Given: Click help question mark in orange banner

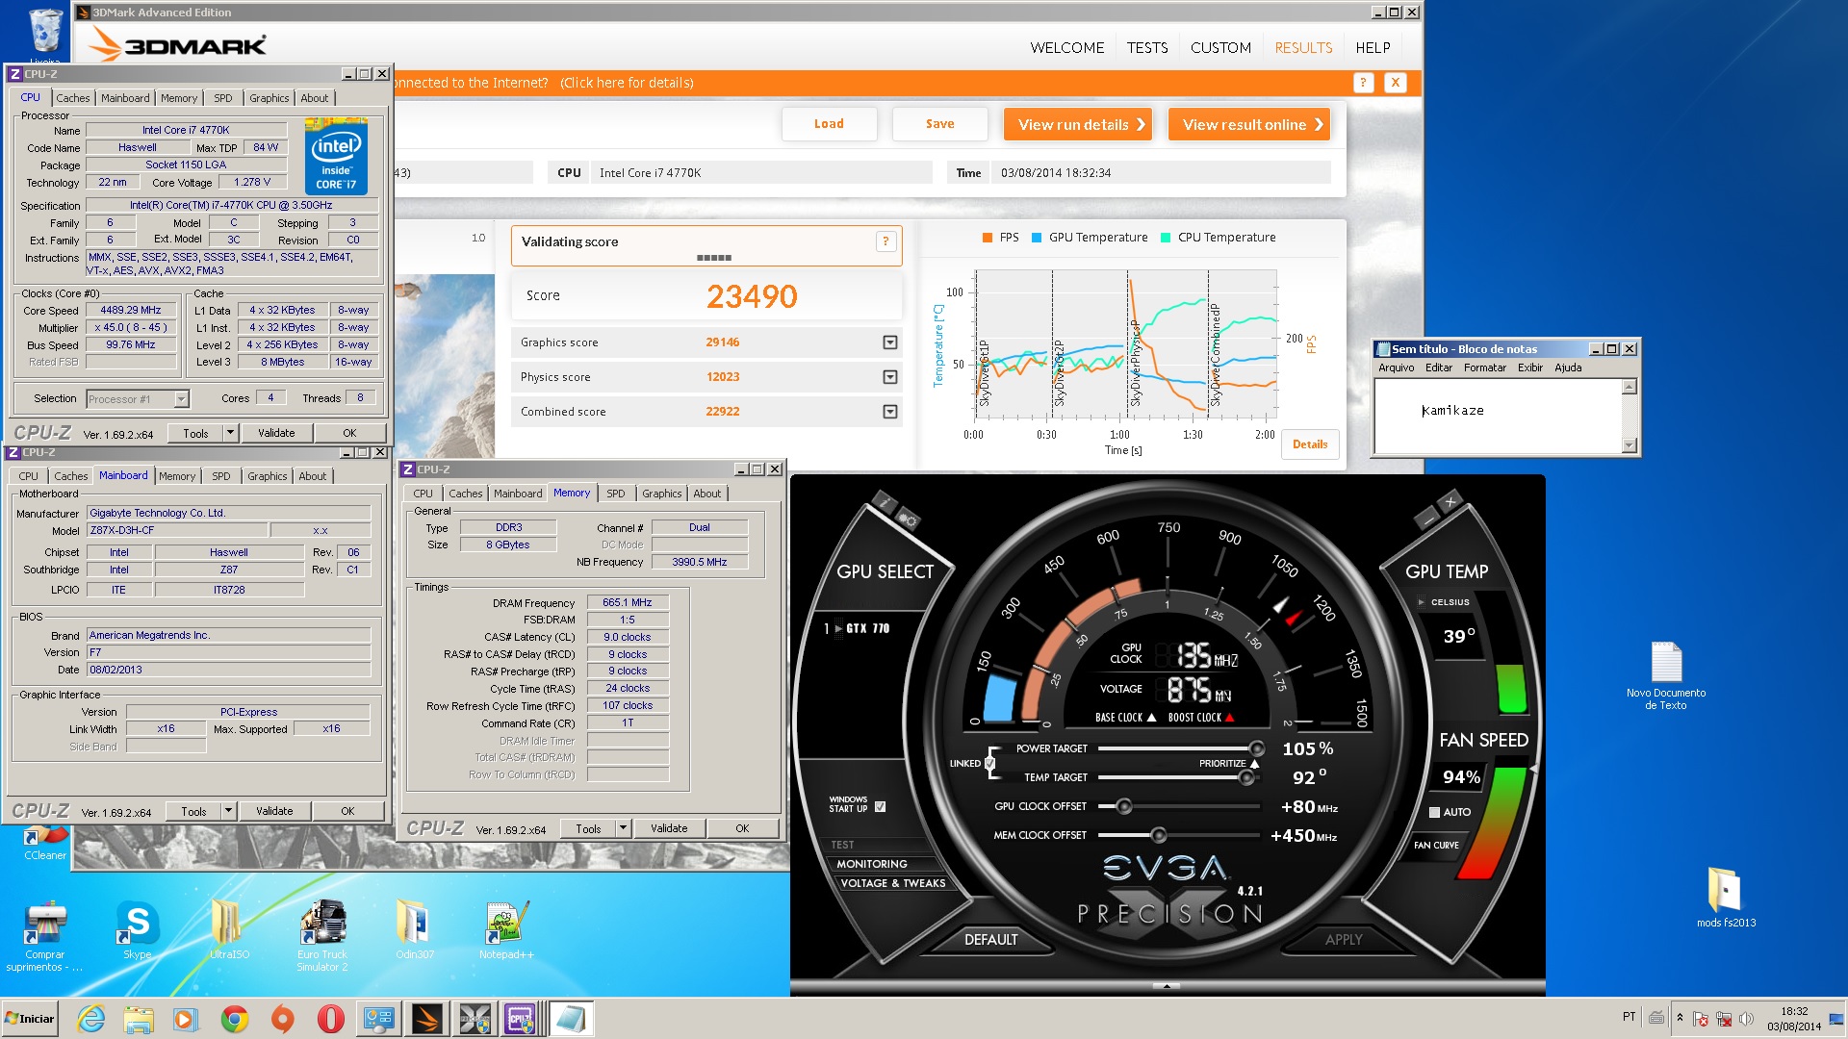Looking at the screenshot, I should tap(1363, 83).
